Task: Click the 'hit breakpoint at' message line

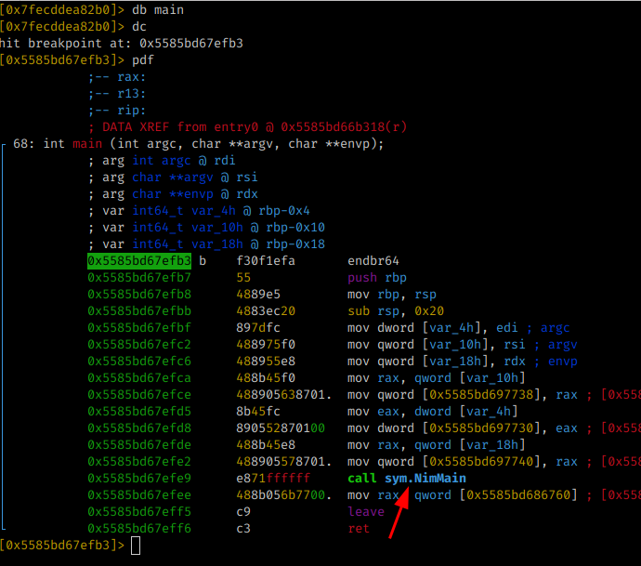Action: [124, 44]
